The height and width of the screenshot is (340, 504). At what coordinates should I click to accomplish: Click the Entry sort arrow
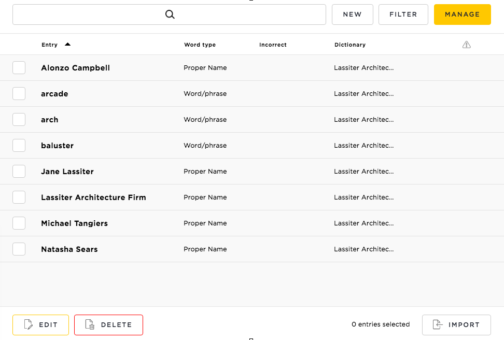click(67, 45)
